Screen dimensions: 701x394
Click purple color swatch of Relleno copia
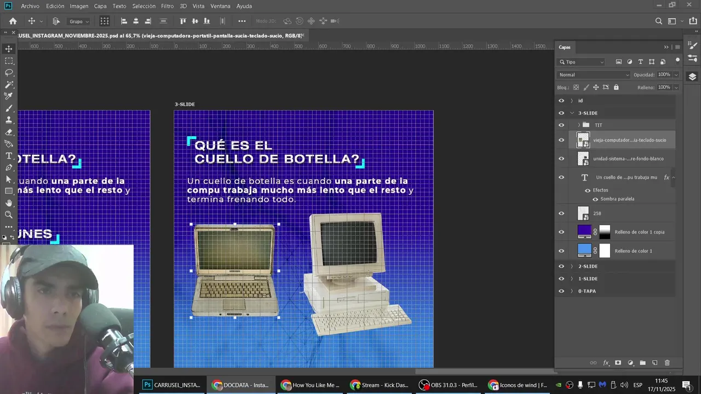pos(584,231)
